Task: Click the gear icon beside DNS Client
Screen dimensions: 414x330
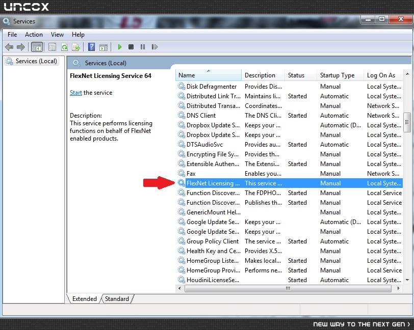Action: [182, 115]
